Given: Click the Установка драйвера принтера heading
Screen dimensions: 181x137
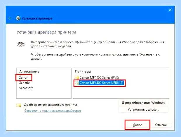Looking at the screenshot, I should (x=46, y=32).
